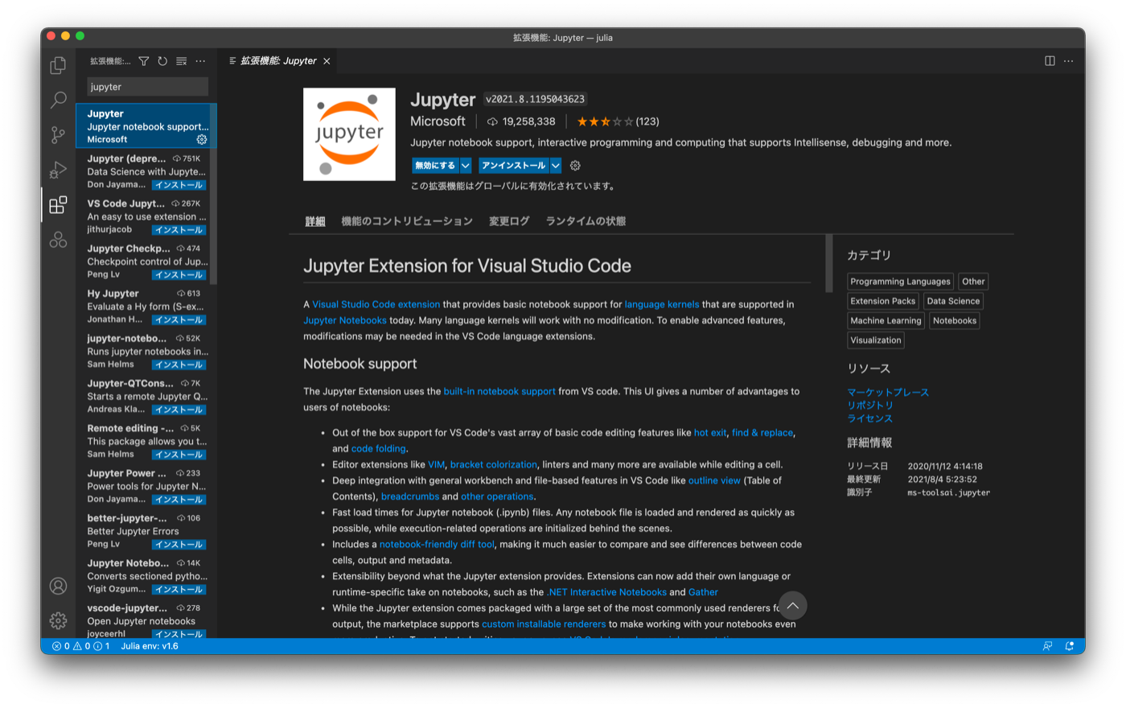Open the Visual Studio Code extension link
1126x708 pixels.
tap(376, 304)
